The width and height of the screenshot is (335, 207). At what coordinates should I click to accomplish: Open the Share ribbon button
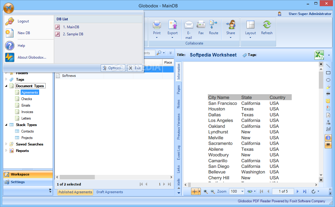(x=230, y=29)
